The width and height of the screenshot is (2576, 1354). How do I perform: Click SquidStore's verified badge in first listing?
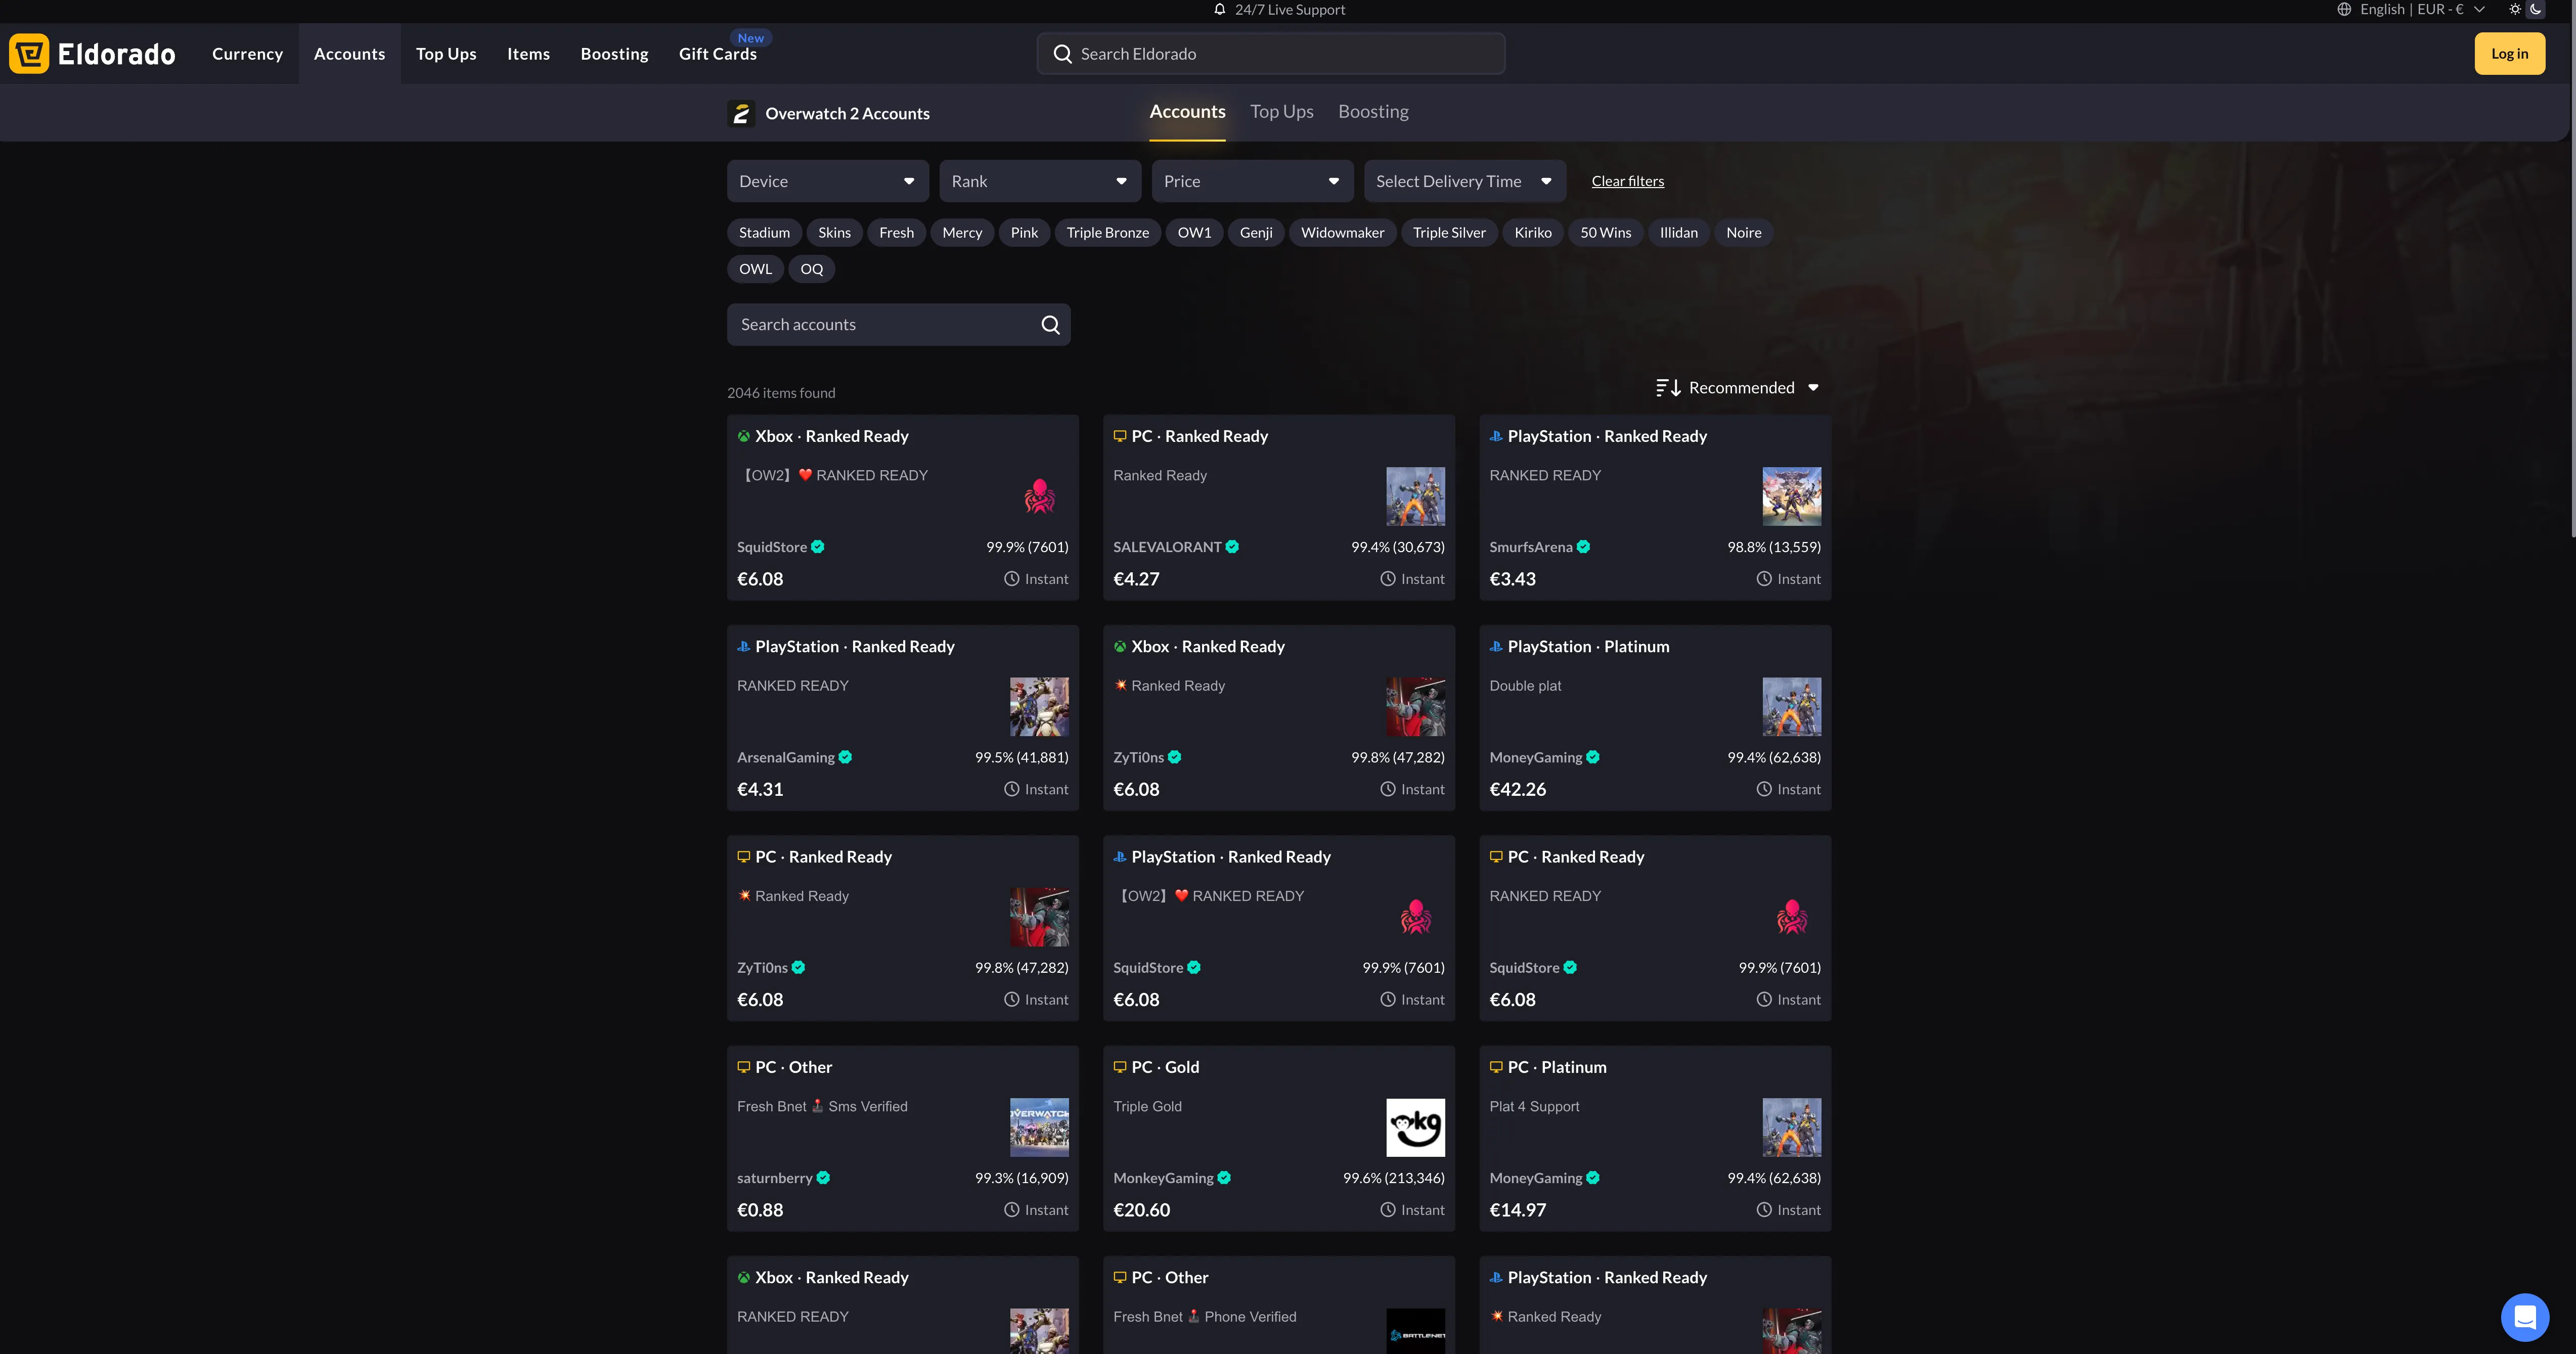(x=818, y=547)
